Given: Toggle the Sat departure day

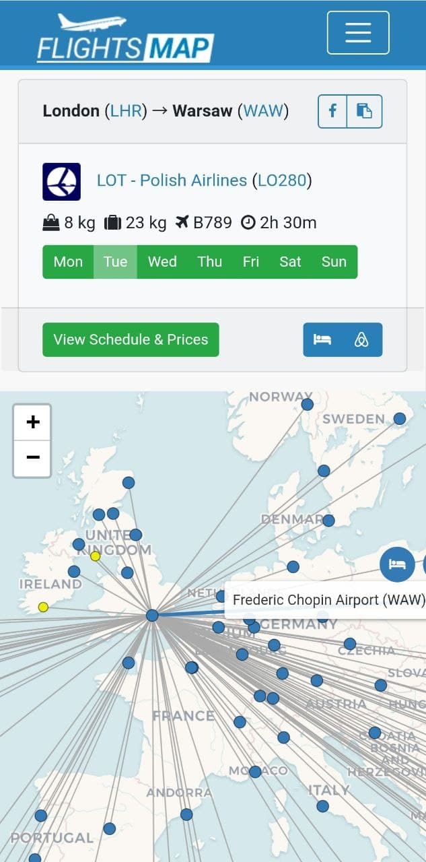Looking at the screenshot, I should pos(290,262).
